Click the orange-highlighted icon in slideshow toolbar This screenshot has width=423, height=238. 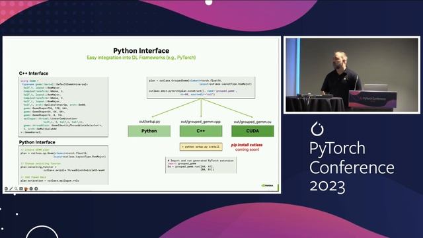26,189
